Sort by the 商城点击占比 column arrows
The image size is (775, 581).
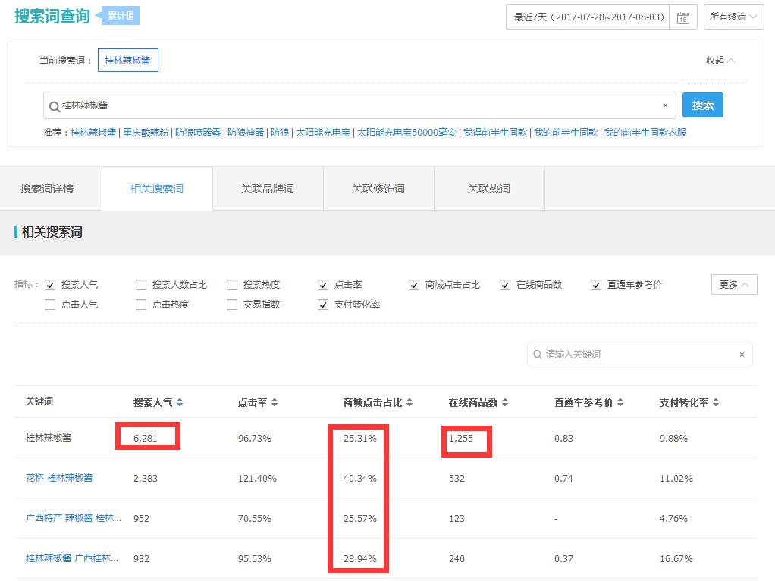pos(410,402)
